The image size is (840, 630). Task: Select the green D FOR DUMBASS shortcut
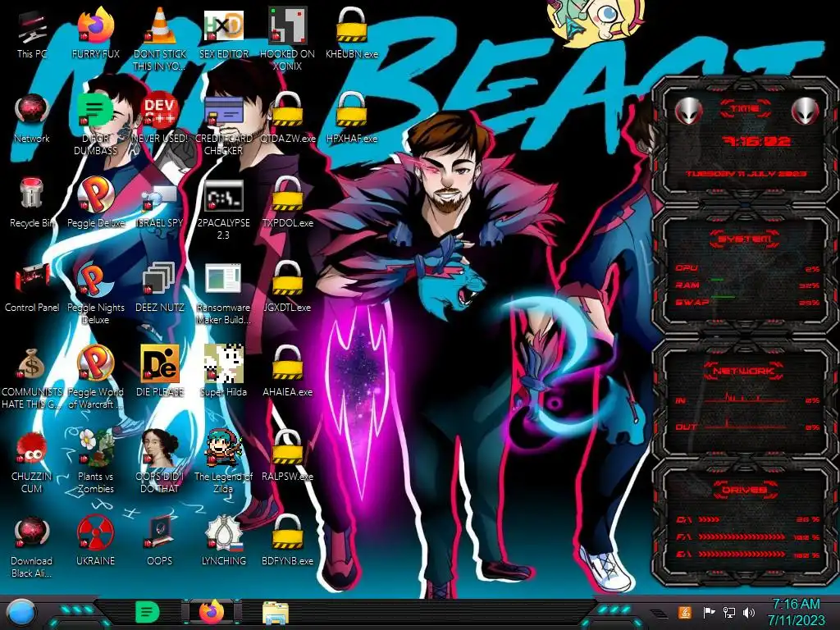point(95,125)
